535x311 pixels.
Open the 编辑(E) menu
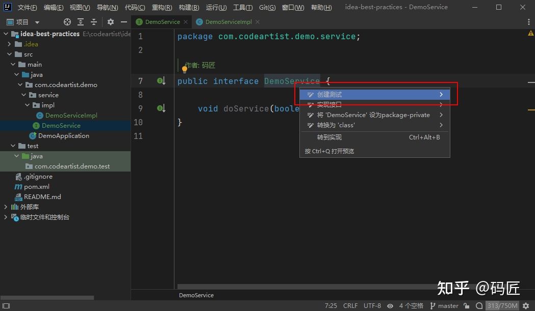coord(54,7)
